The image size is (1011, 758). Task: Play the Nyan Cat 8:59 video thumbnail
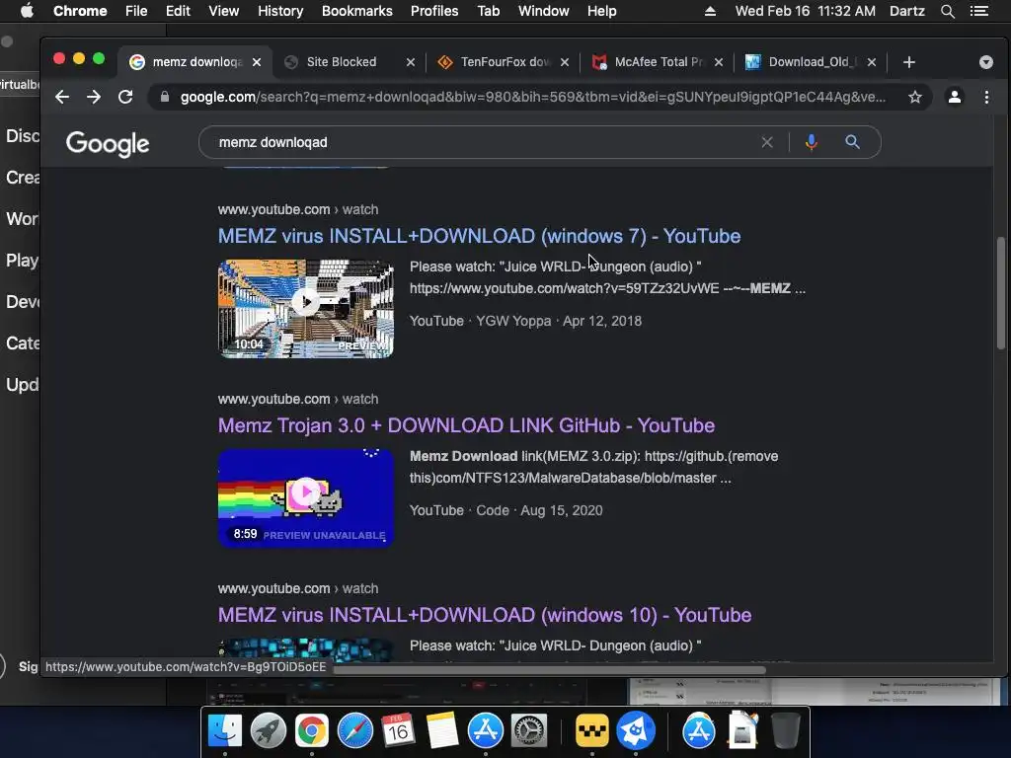click(x=306, y=498)
